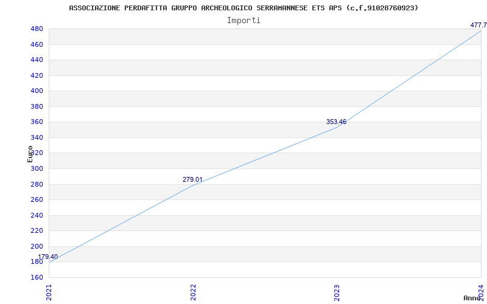Screen dimensions: 487x304
Task: Click the 179.40 data label
Action: tap(48, 257)
